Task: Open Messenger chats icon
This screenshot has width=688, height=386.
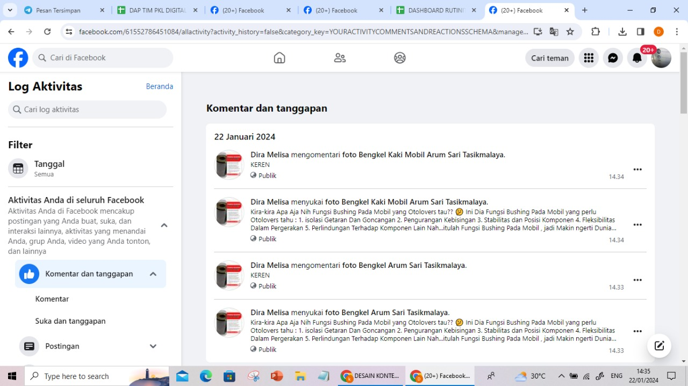Action: (x=613, y=58)
